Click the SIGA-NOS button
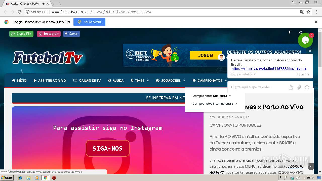 (108, 148)
